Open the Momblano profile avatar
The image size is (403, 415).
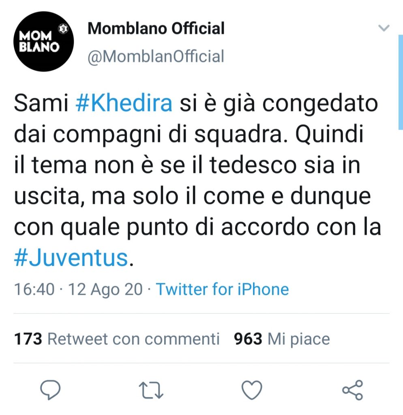(44, 42)
